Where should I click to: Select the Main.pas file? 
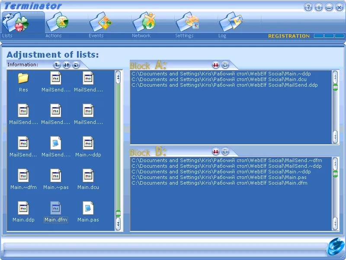(x=88, y=209)
